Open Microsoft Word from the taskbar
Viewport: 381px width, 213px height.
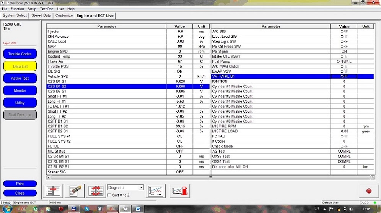tap(138, 209)
